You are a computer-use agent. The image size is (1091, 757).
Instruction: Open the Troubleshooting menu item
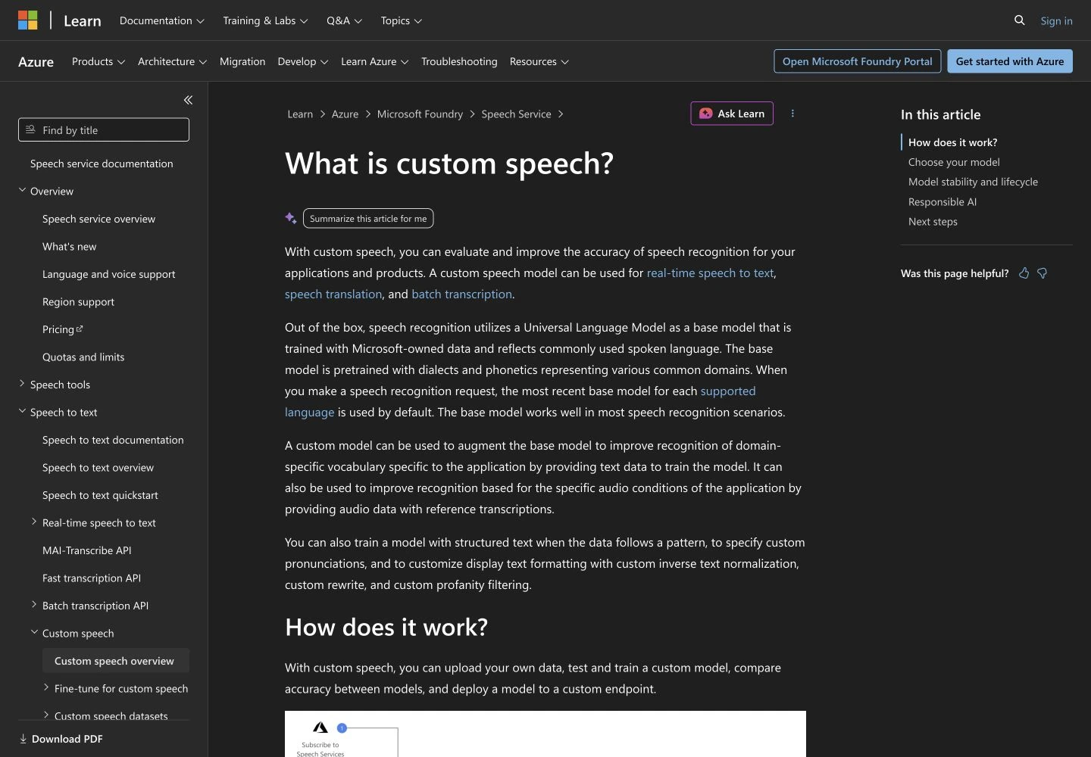459,61
